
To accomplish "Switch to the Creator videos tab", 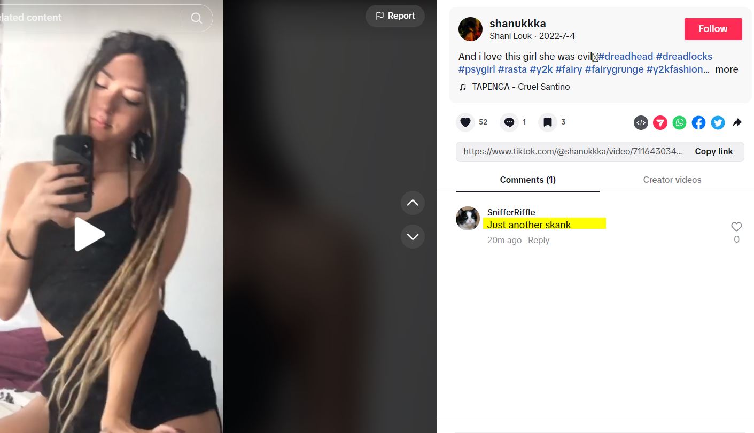I will (672, 180).
